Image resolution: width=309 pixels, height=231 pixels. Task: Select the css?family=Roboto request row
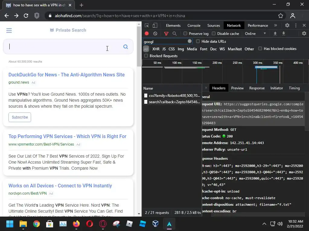click(172, 96)
